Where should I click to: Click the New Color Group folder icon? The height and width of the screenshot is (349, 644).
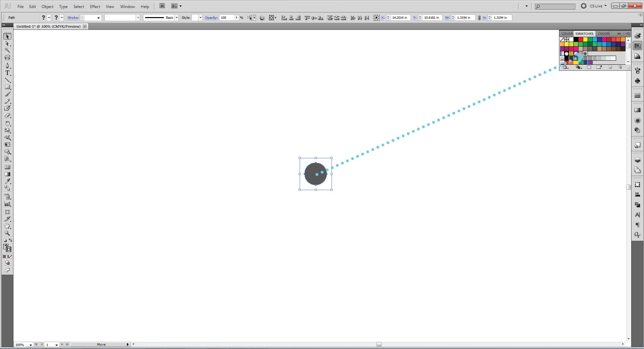(599, 67)
